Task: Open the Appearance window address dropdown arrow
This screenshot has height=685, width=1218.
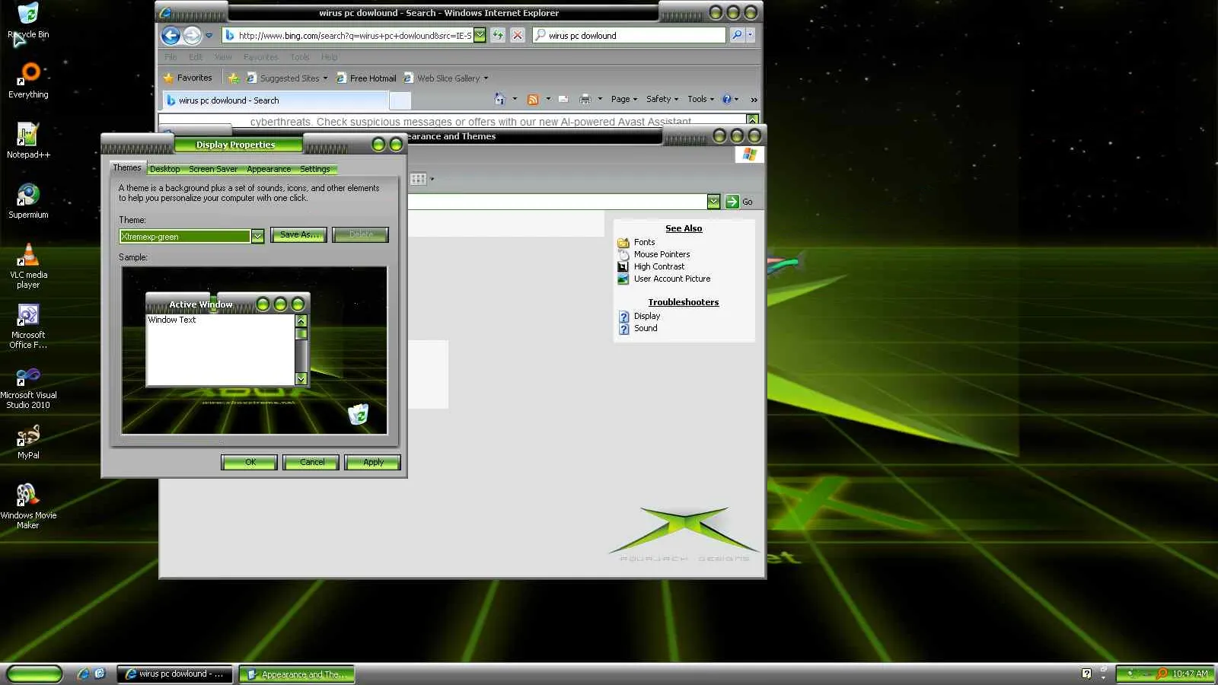Action: point(713,202)
